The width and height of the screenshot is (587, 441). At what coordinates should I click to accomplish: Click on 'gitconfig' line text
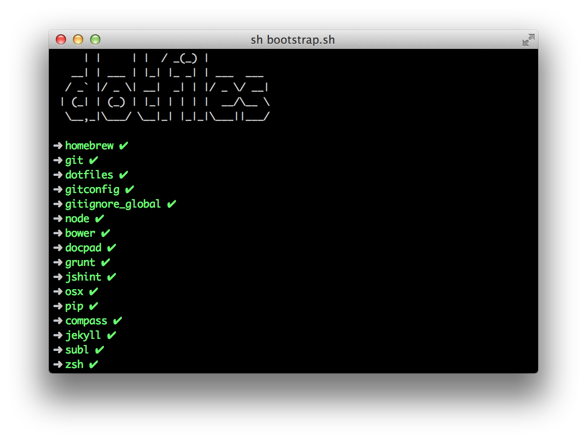tap(92, 190)
